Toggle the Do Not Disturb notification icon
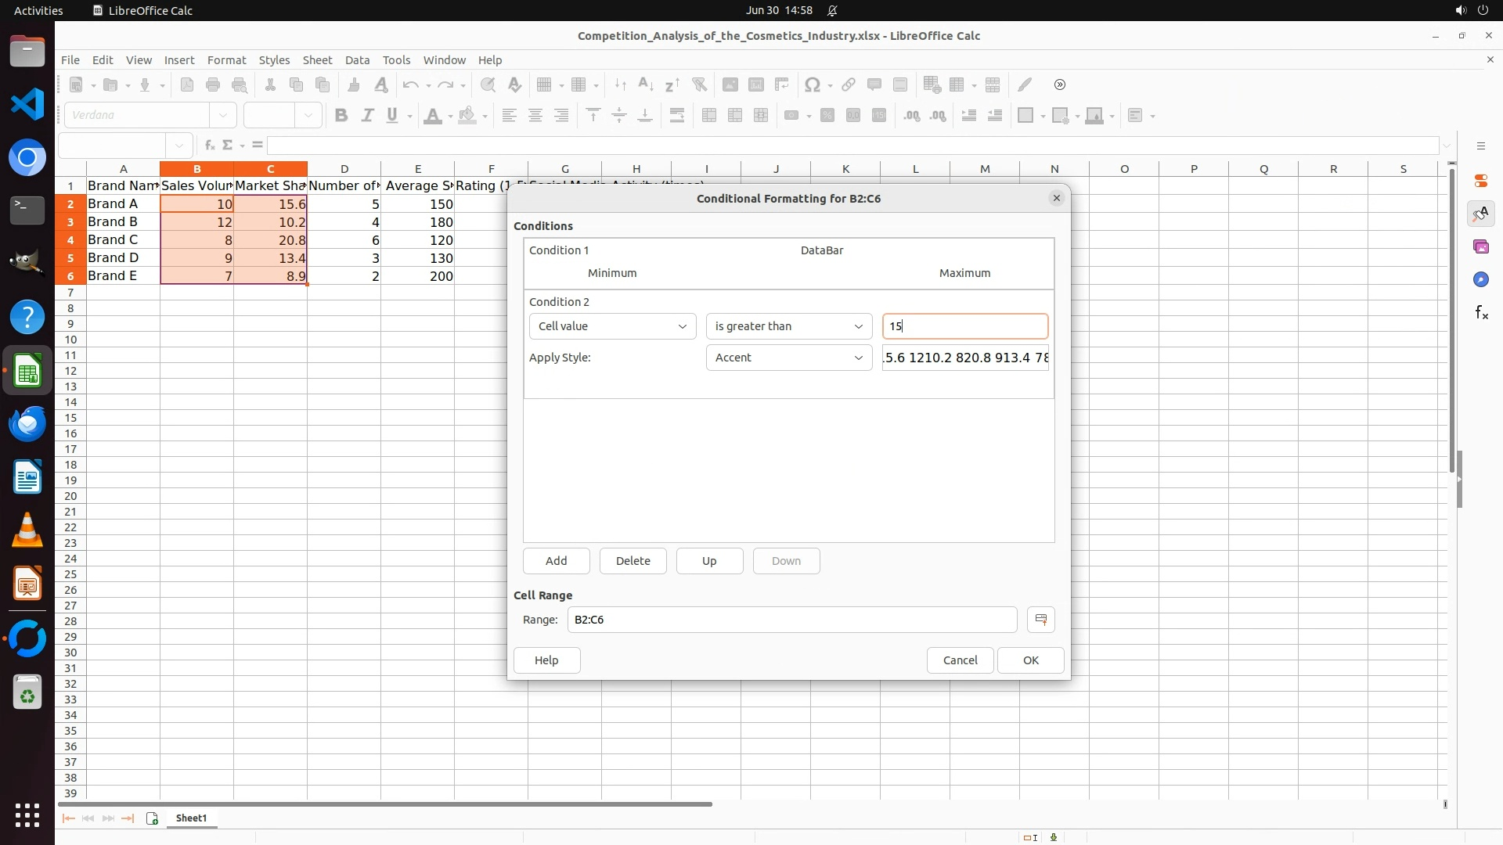1503x845 pixels. tap(832, 11)
